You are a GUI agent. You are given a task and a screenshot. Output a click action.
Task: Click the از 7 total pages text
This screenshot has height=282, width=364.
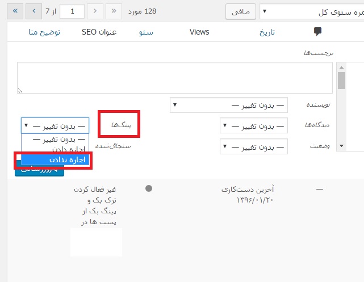point(51,11)
